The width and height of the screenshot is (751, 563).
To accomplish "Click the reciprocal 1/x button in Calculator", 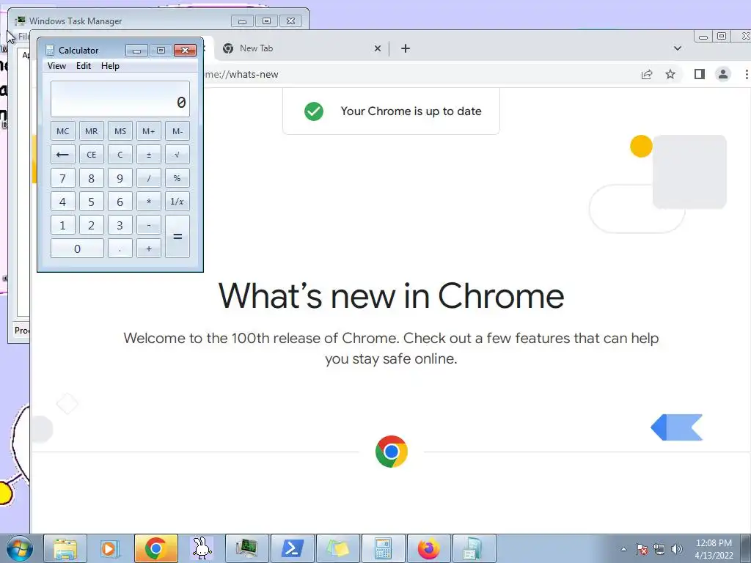I will pos(177,202).
